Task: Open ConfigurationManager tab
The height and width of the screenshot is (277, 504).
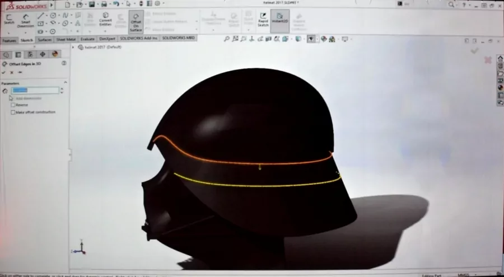Action: (30, 54)
